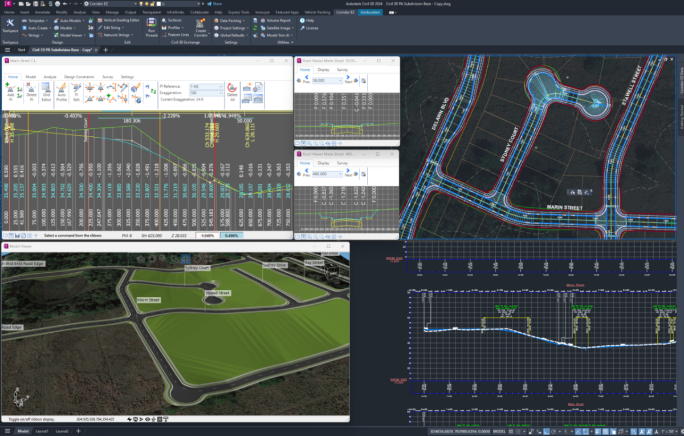The width and height of the screenshot is (684, 436).
Task: Click the Plot printer icon in quick access toolbar
Action: point(57,3)
